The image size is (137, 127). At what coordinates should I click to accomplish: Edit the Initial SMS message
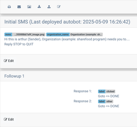tap(9, 61)
